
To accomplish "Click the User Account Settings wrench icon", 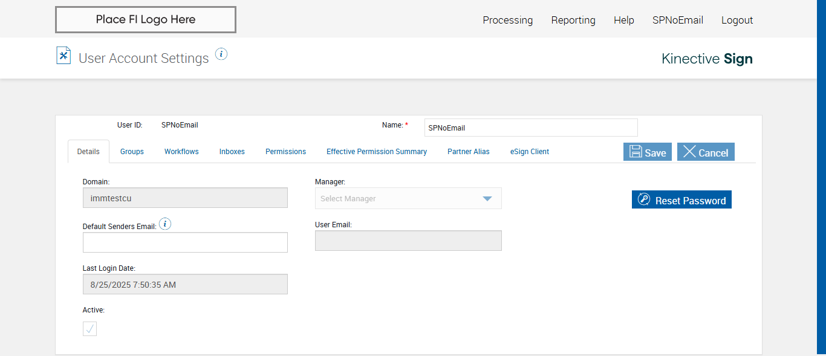I will click(63, 56).
